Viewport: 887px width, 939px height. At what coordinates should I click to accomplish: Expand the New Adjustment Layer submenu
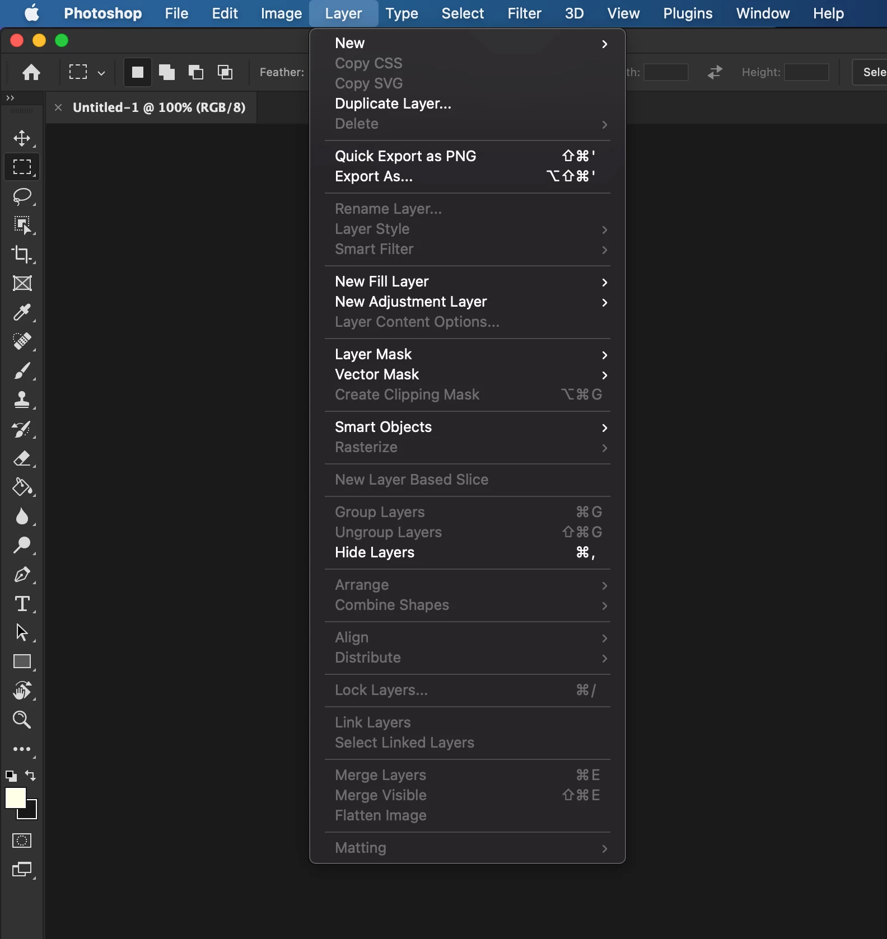(x=467, y=302)
